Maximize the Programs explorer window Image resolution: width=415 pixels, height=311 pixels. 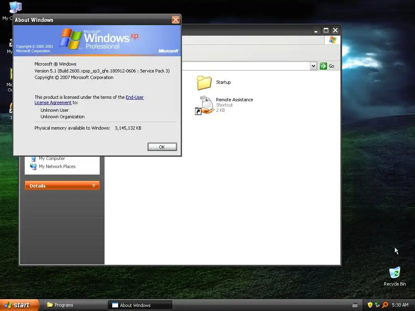(326, 30)
